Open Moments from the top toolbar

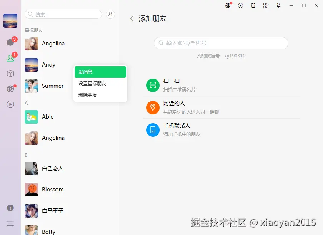point(228,5)
